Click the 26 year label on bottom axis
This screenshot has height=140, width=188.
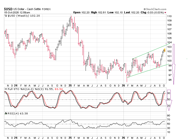(x=123, y=138)
